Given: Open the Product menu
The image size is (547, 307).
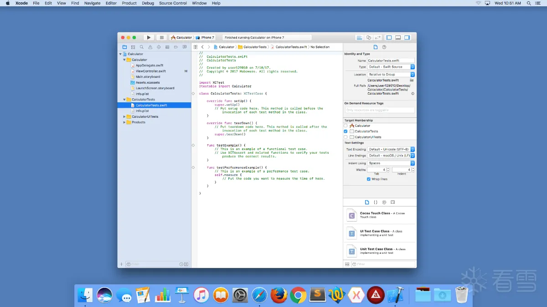Looking at the screenshot, I should tap(129, 3).
